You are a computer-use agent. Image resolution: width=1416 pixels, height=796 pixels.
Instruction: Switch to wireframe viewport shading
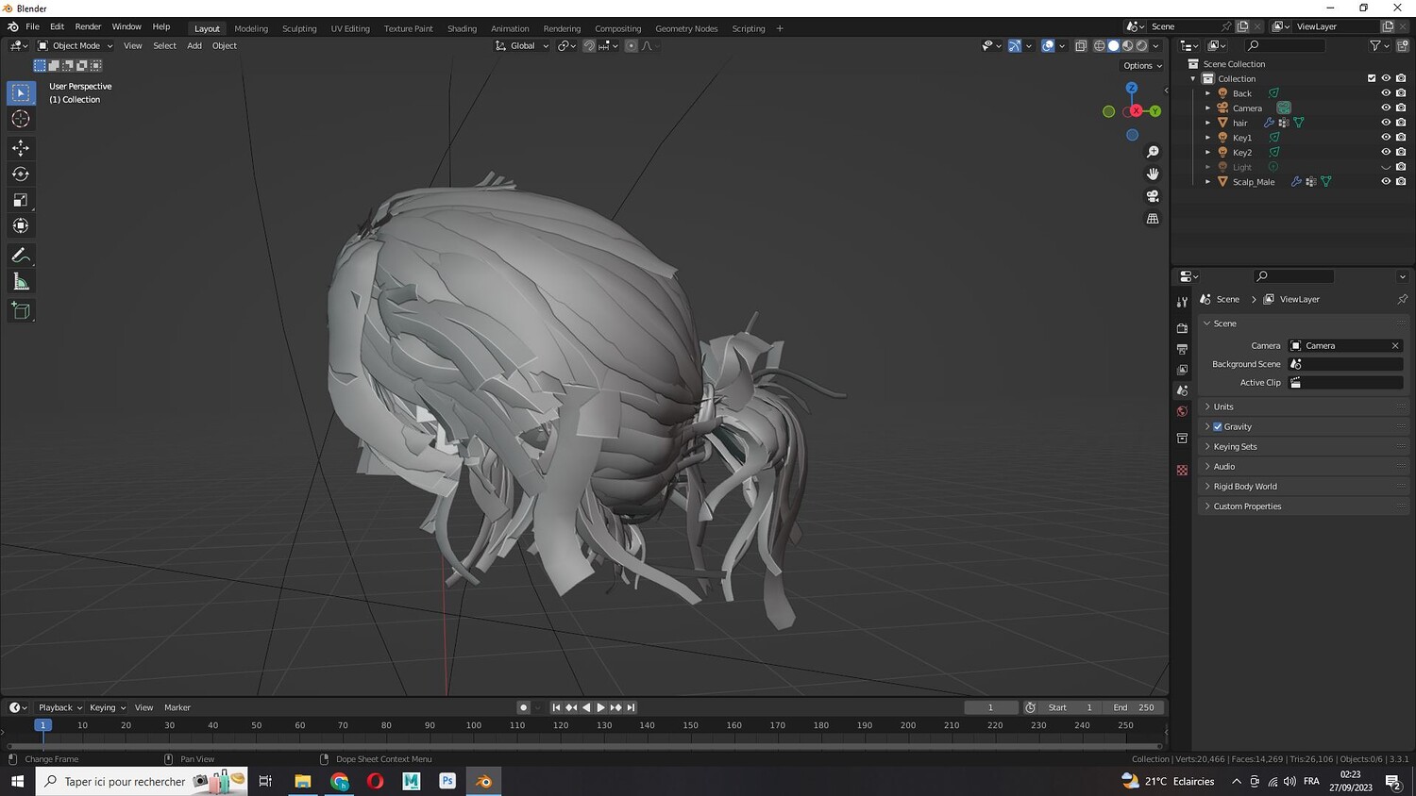(1099, 45)
